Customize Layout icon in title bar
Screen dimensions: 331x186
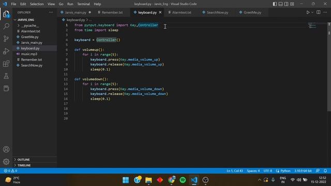[x=292, y=4]
